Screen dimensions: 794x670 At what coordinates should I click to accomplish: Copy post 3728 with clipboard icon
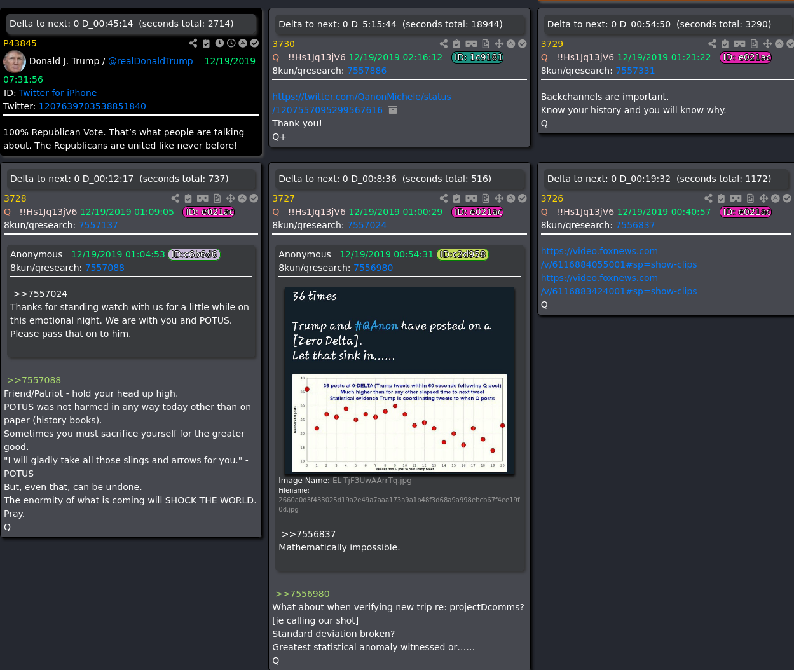coord(188,198)
